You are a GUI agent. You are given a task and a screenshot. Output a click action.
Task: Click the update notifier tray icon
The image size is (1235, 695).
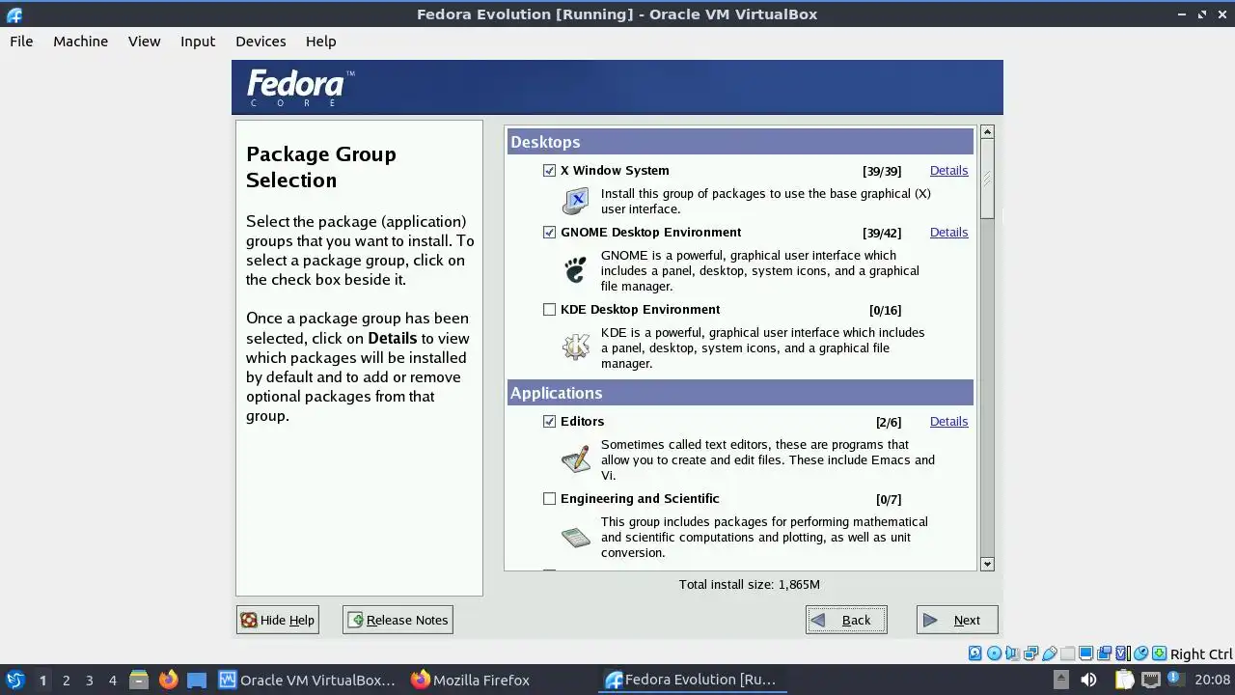point(1177,678)
